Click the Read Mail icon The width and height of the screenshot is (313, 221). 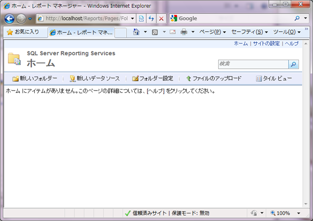coord(173,32)
